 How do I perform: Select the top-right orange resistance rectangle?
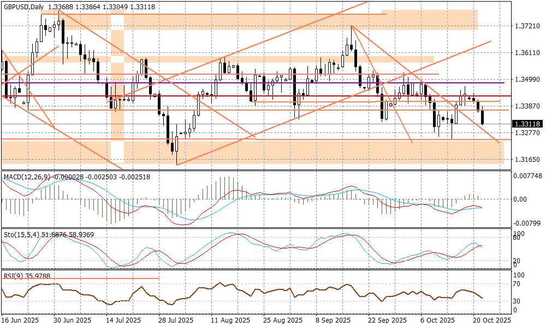431,20
